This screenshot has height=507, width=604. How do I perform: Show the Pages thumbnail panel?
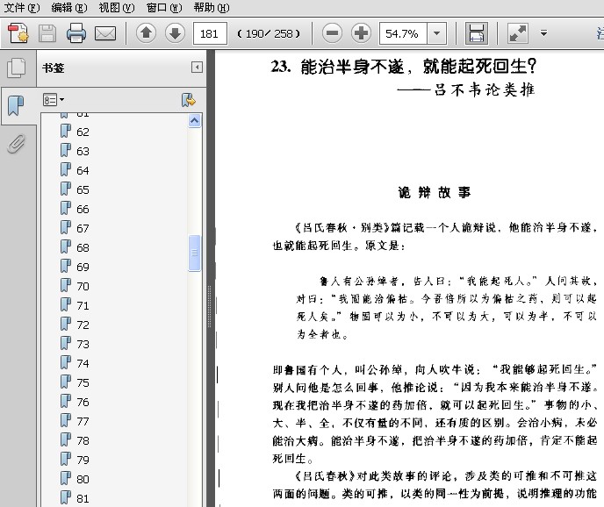pos(16,68)
